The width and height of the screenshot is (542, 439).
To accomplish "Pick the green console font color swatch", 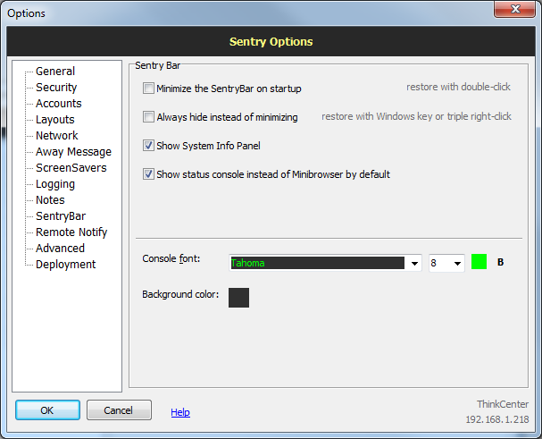I will [479, 262].
